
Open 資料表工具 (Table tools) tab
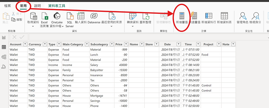(57, 6)
